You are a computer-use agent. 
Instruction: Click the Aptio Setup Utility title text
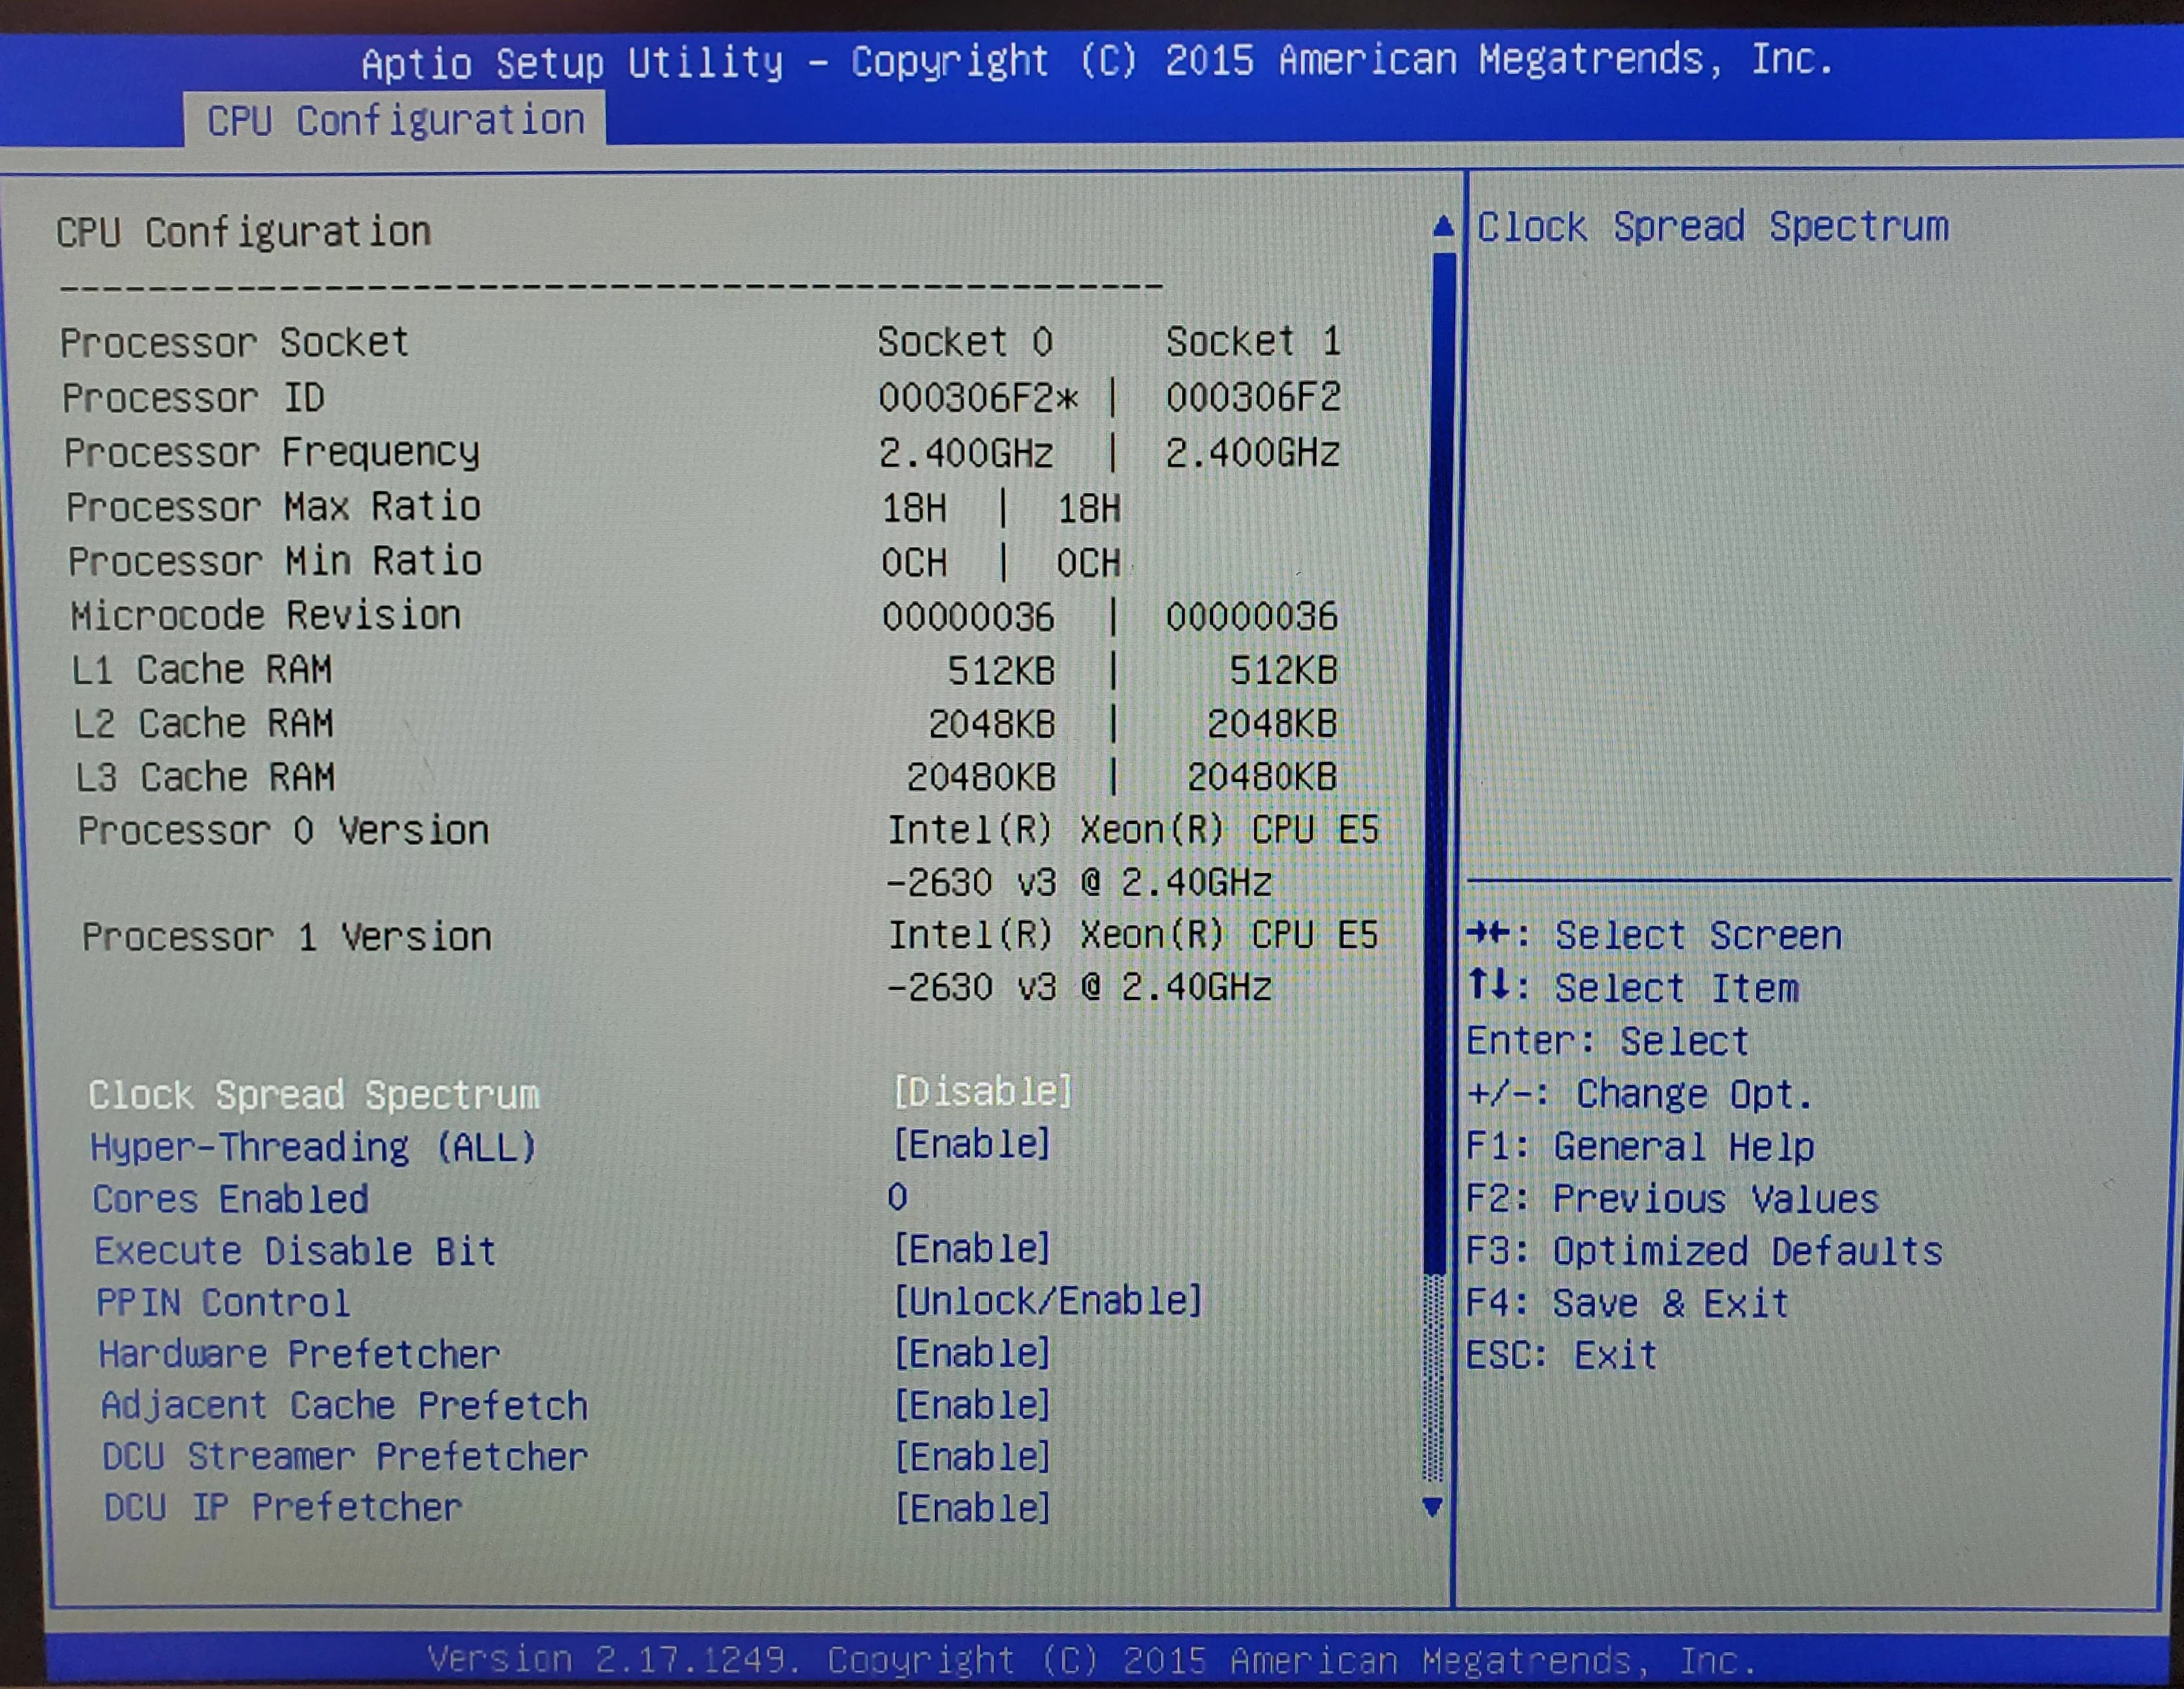point(1097,62)
